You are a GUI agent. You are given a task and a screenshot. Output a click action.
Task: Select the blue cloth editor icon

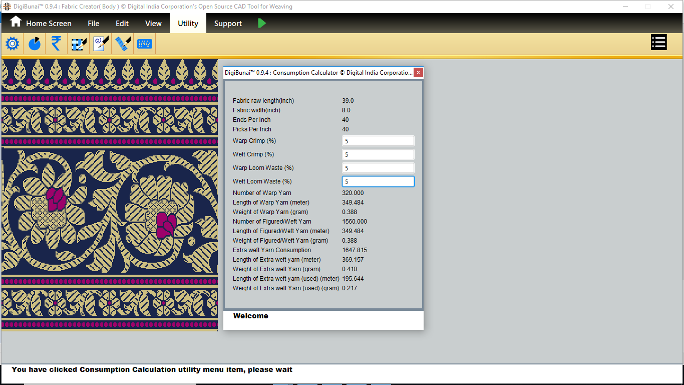(x=123, y=44)
